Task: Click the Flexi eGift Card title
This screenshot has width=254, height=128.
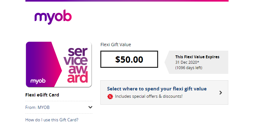Action: coord(42,95)
